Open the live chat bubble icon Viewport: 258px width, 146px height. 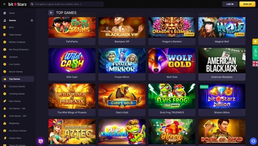253,141
